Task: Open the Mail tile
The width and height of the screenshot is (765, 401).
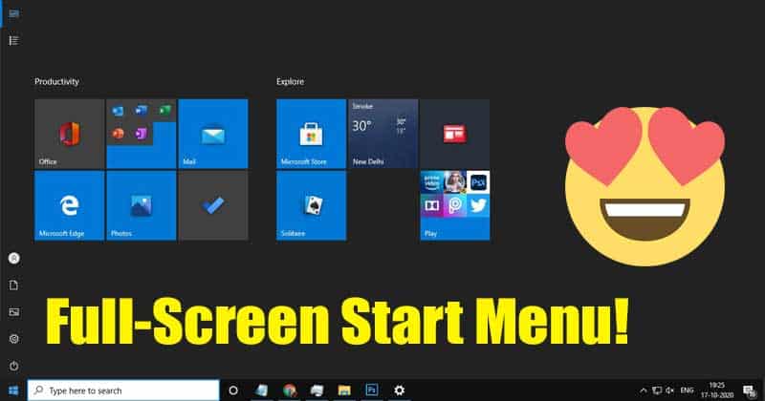Action: (x=213, y=134)
